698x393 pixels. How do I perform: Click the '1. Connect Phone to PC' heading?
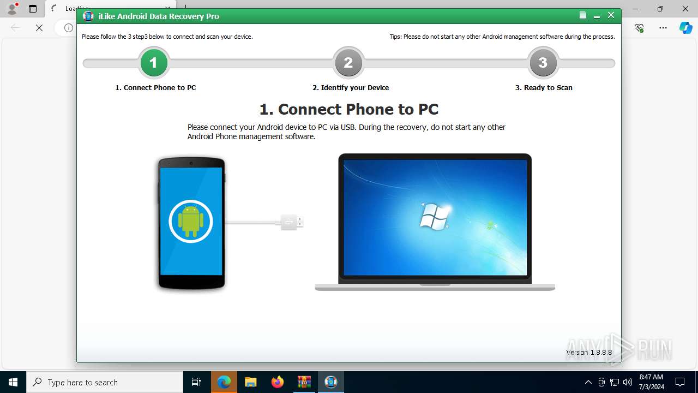click(349, 109)
